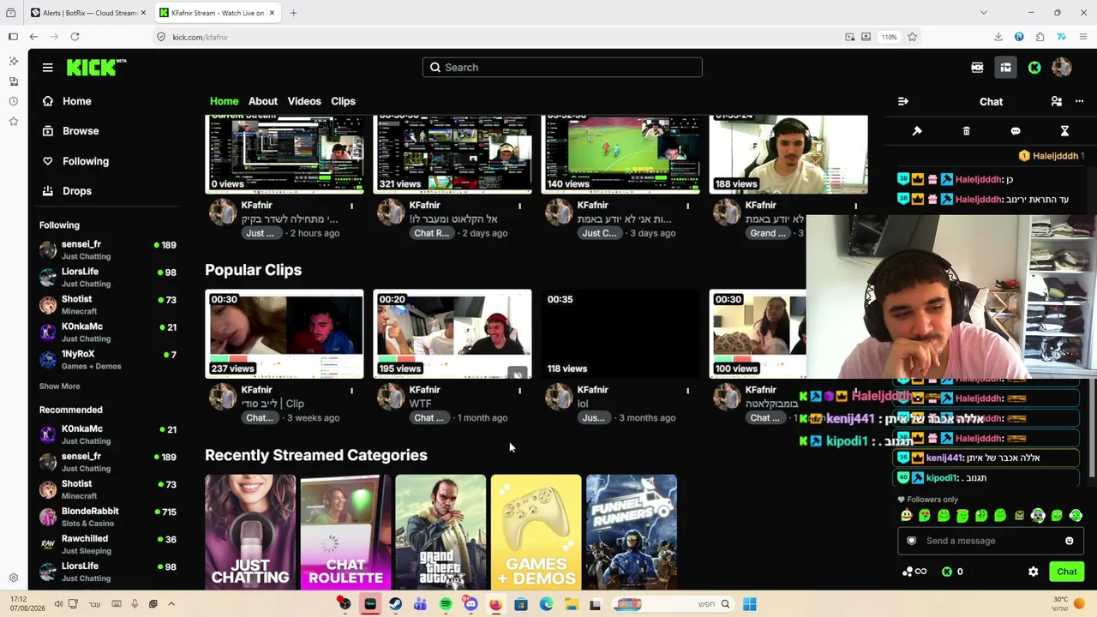This screenshot has height=617, width=1097.
Task: Show hidden system tray icons chevron
Action: [171, 604]
